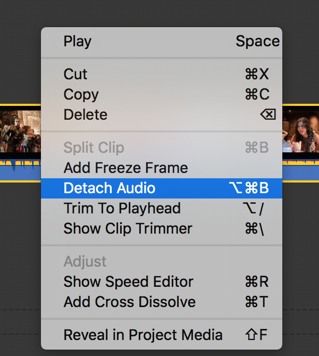The height and width of the screenshot is (356, 319).
Task: Select Add Cross Dissolve transition
Action: 129,302
